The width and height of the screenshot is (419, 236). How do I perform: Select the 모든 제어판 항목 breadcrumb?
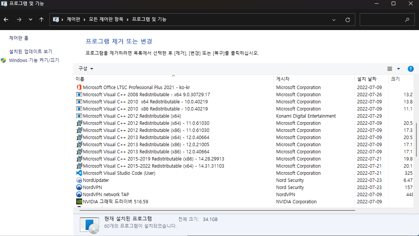click(x=106, y=19)
